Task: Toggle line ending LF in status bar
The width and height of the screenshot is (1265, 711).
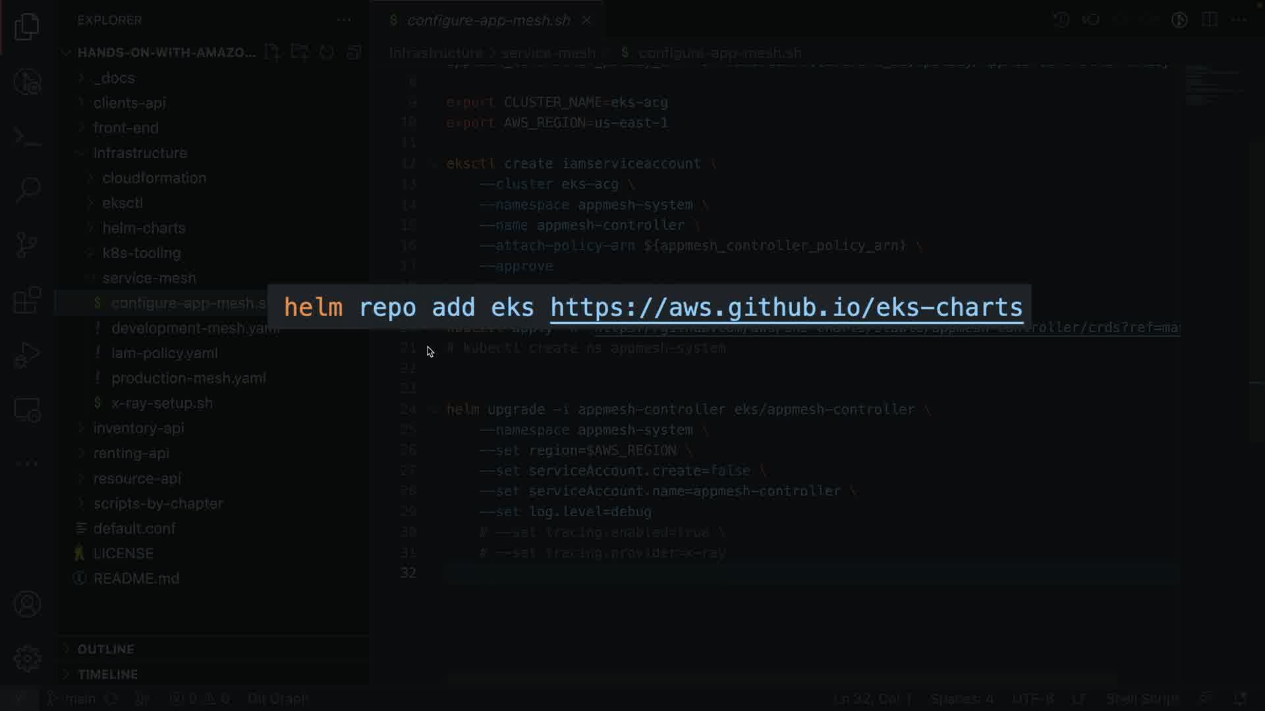Action: 1079,698
